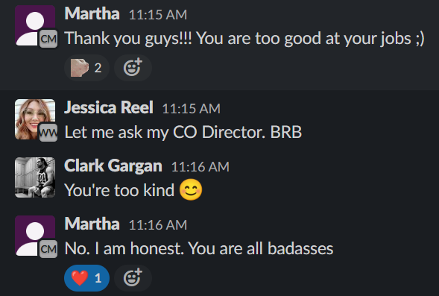
Task: Open the Clark Gargan name link
Action: click(x=113, y=166)
